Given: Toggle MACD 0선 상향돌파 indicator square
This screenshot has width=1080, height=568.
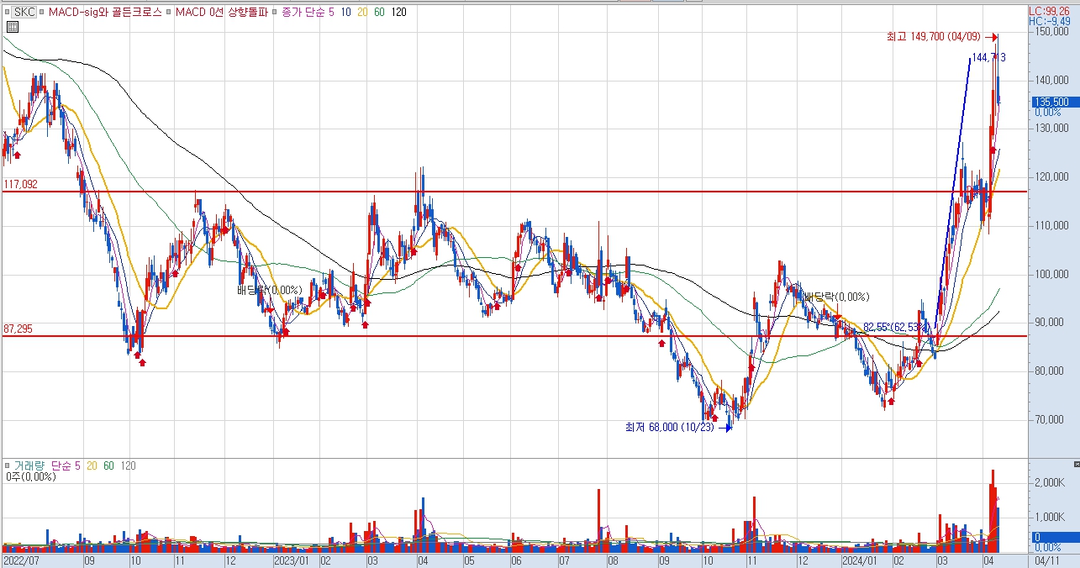Looking at the screenshot, I should pos(170,13).
